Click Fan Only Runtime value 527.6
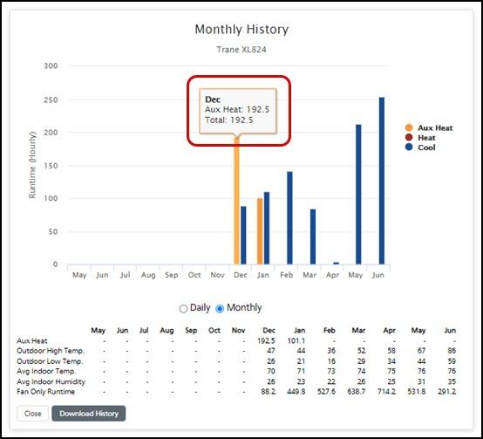The image size is (483, 439). pyautogui.click(x=326, y=392)
